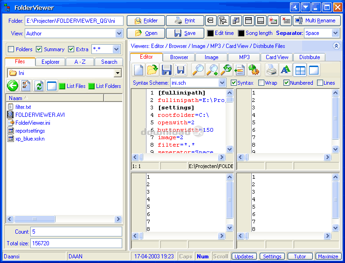Click the Tutor button
Screen dimensions: 345x263
[300, 256]
